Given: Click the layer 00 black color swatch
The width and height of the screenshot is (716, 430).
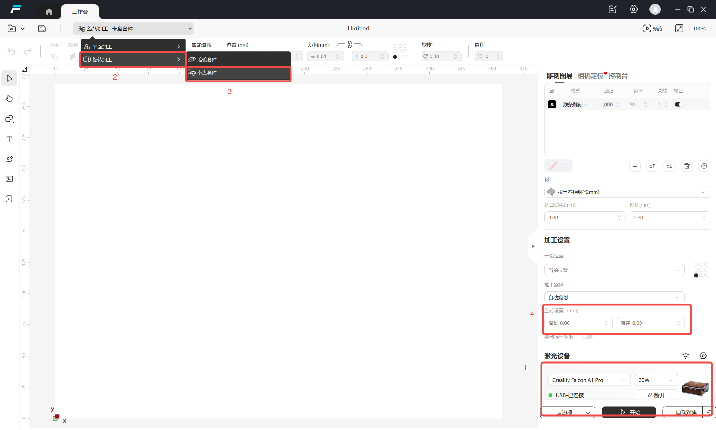Looking at the screenshot, I should (x=552, y=104).
